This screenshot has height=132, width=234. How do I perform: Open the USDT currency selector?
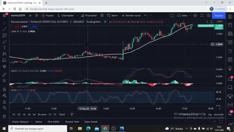tap(219, 22)
